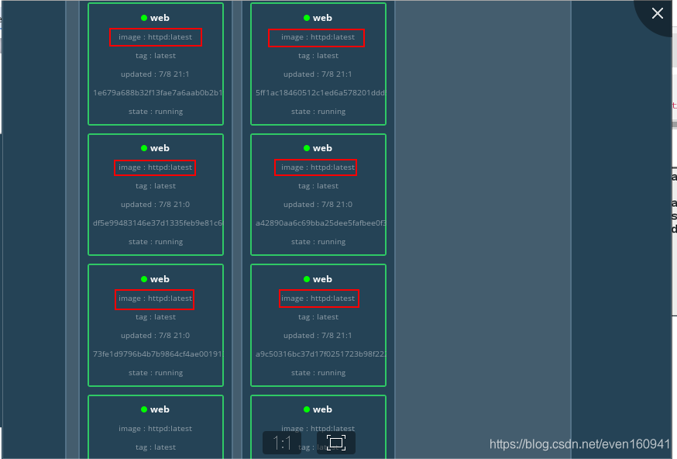Screen dimensions: 677x459
Task: Click 'image : httpd:latest' in the df5e99483146 card
Action: tap(155, 167)
